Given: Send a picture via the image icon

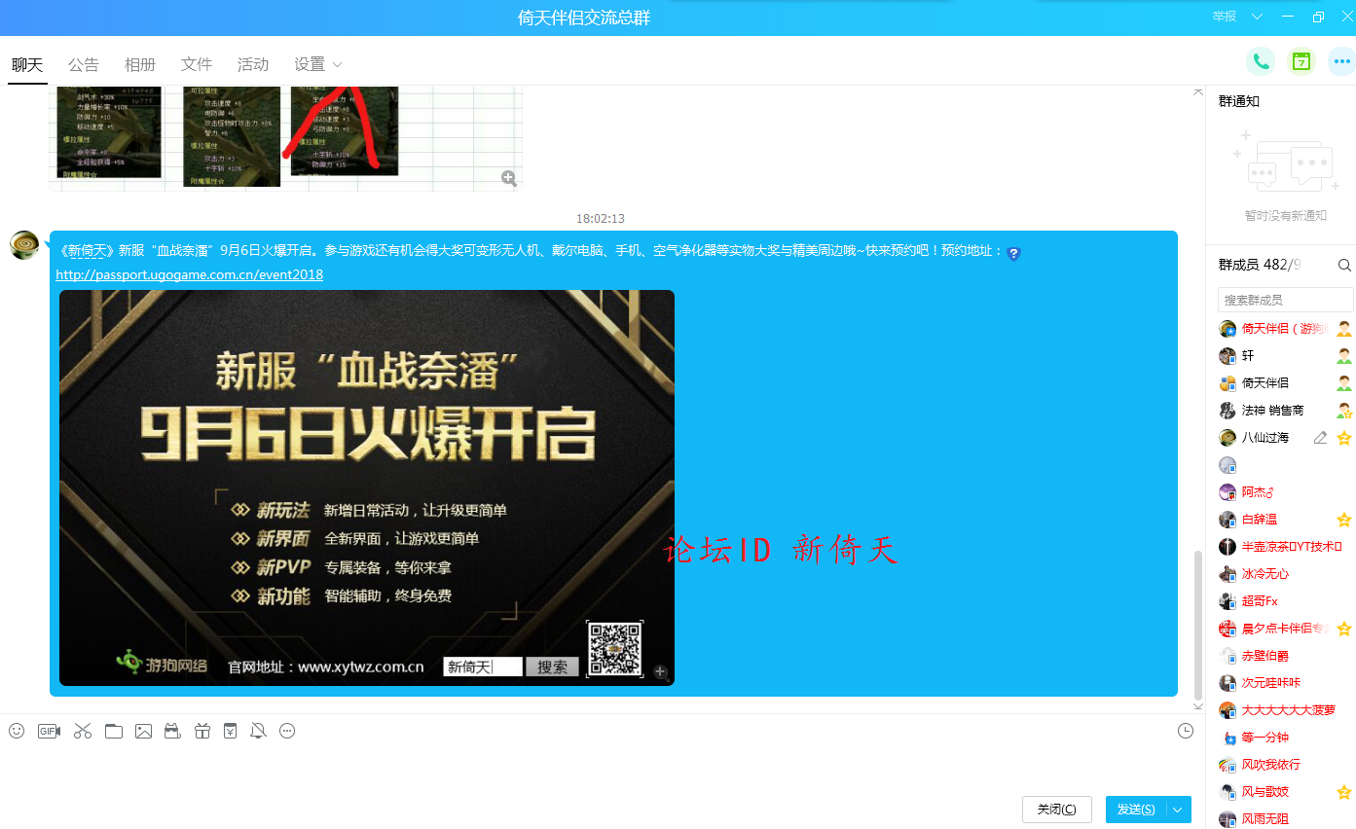Looking at the screenshot, I should pos(143,731).
